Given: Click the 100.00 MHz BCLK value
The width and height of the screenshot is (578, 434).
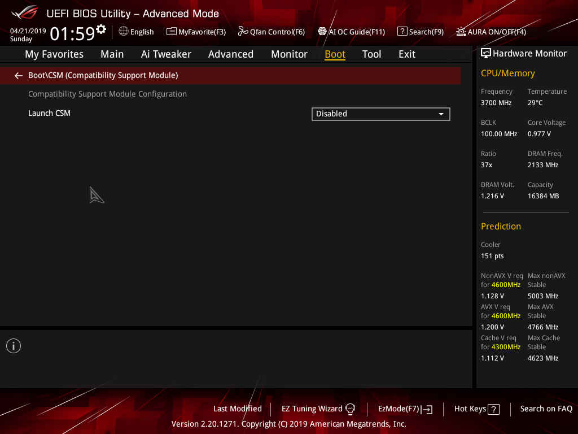Looking at the screenshot, I should click(499, 134).
